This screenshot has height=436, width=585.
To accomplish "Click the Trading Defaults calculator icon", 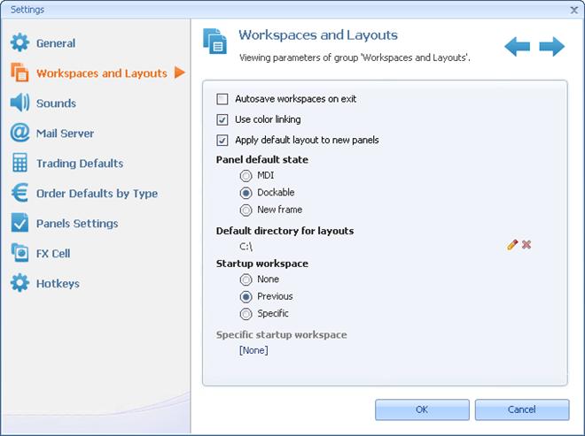I will coord(19,164).
